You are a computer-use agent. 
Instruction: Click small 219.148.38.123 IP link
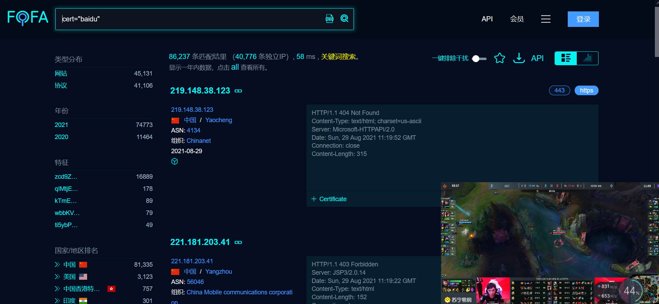point(192,110)
